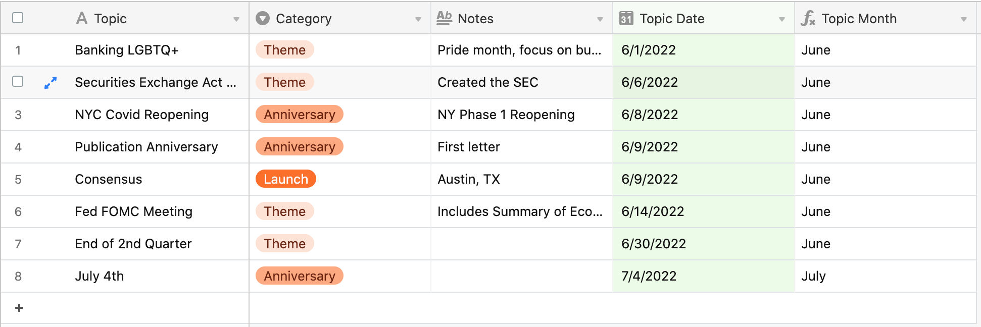Toggle the select-all checkbox in header
The image size is (981, 327).
click(x=18, y=18)
